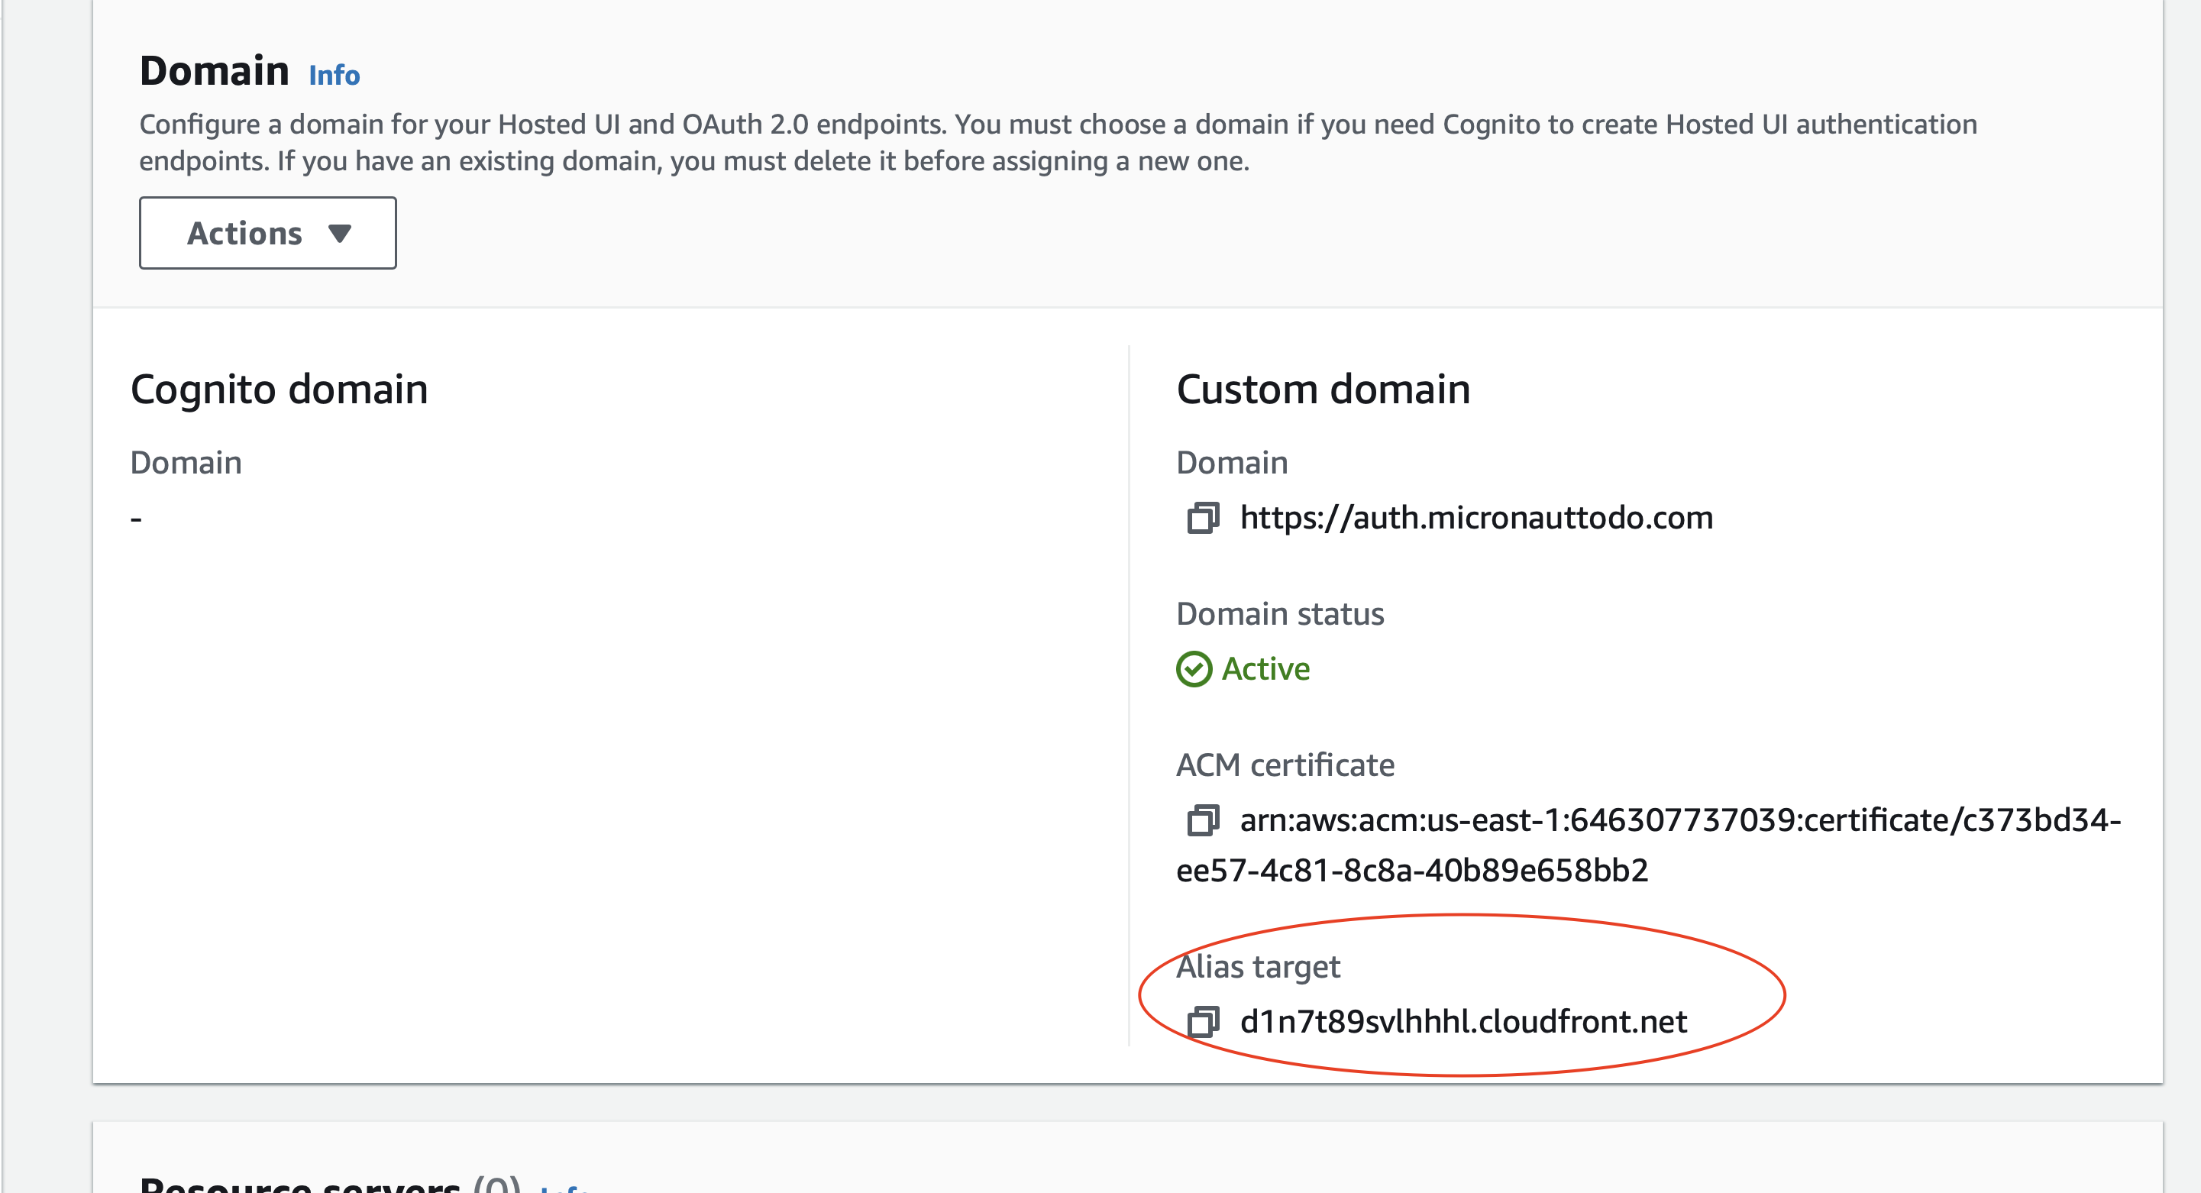Viewport: 2201px width, 1193px height.
Task: Open the Actions button label
Action: (x=244, y=233)
